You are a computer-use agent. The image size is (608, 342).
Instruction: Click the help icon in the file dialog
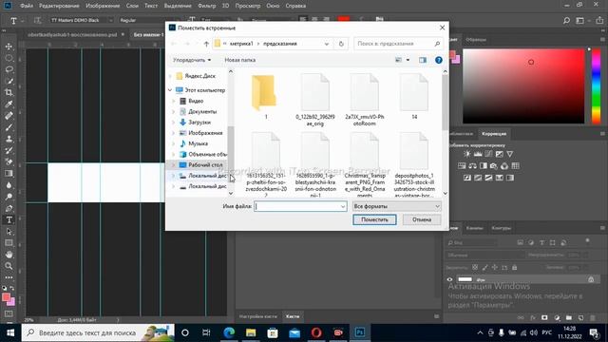click(439, 60)
